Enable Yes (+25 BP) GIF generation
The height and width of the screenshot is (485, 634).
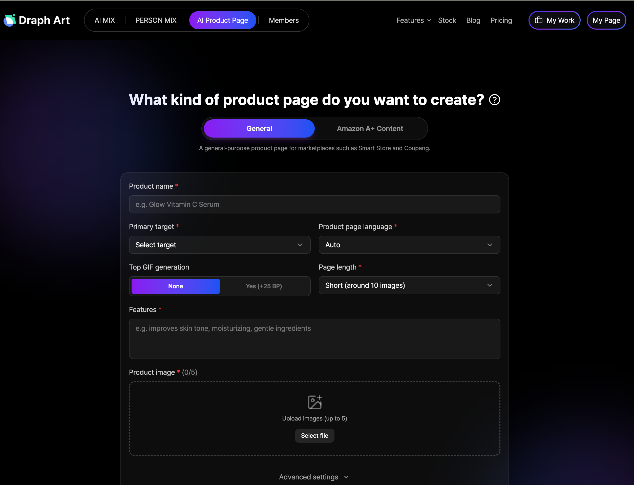(x=264, y=286)
